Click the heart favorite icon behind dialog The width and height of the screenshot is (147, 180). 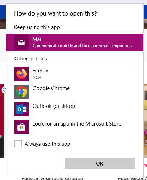4,90
